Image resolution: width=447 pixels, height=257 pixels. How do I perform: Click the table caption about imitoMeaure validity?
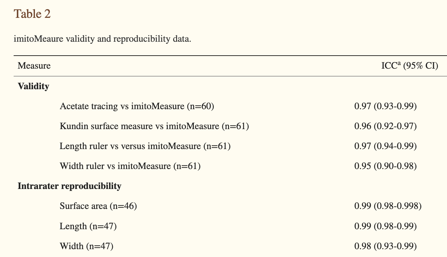click(103, 39)
